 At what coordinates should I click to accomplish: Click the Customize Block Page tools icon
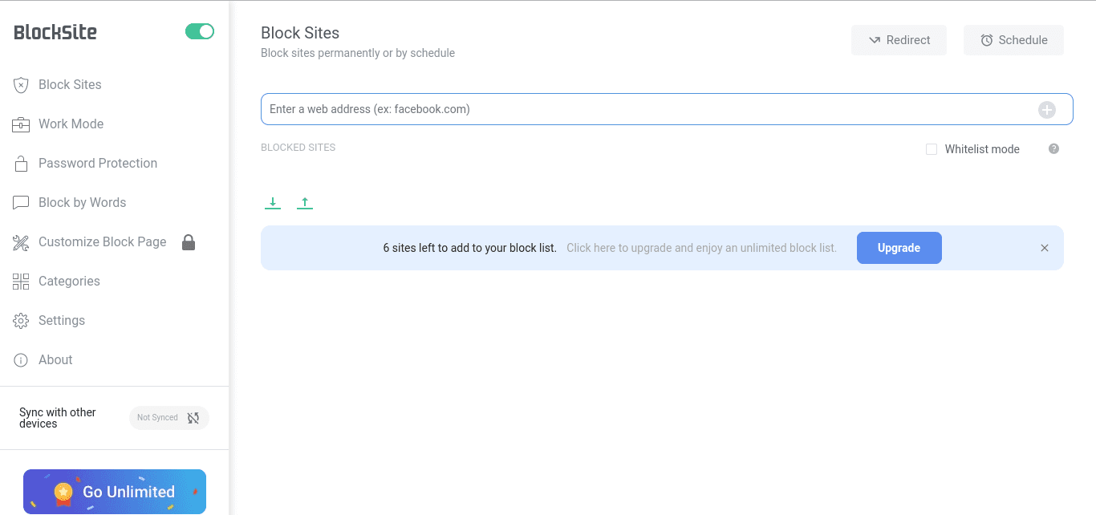click(21, 242)
